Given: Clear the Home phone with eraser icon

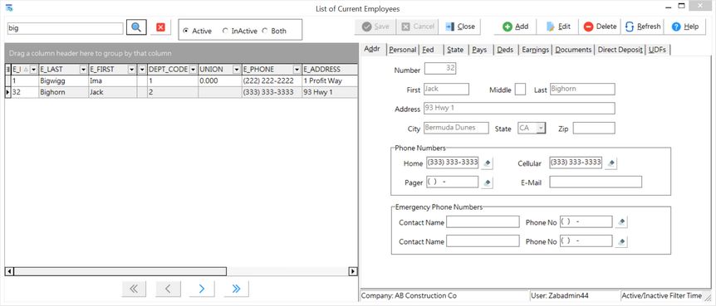Looking at the screenshot, I should 488,163.
